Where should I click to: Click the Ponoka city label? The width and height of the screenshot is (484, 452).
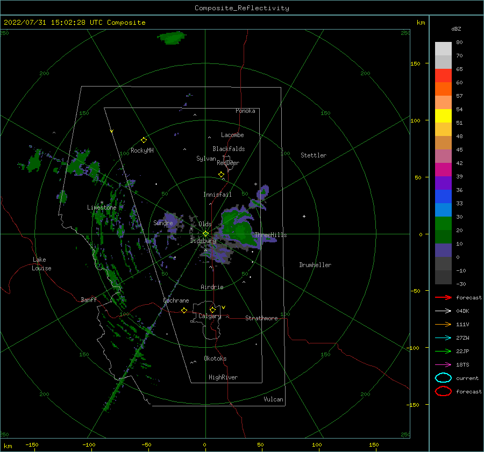click(245, 111)
